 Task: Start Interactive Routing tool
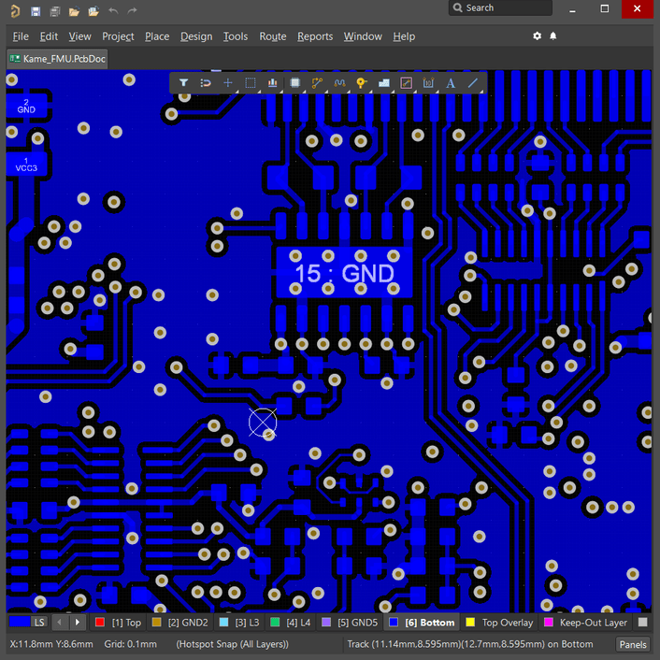coord(317,83)
